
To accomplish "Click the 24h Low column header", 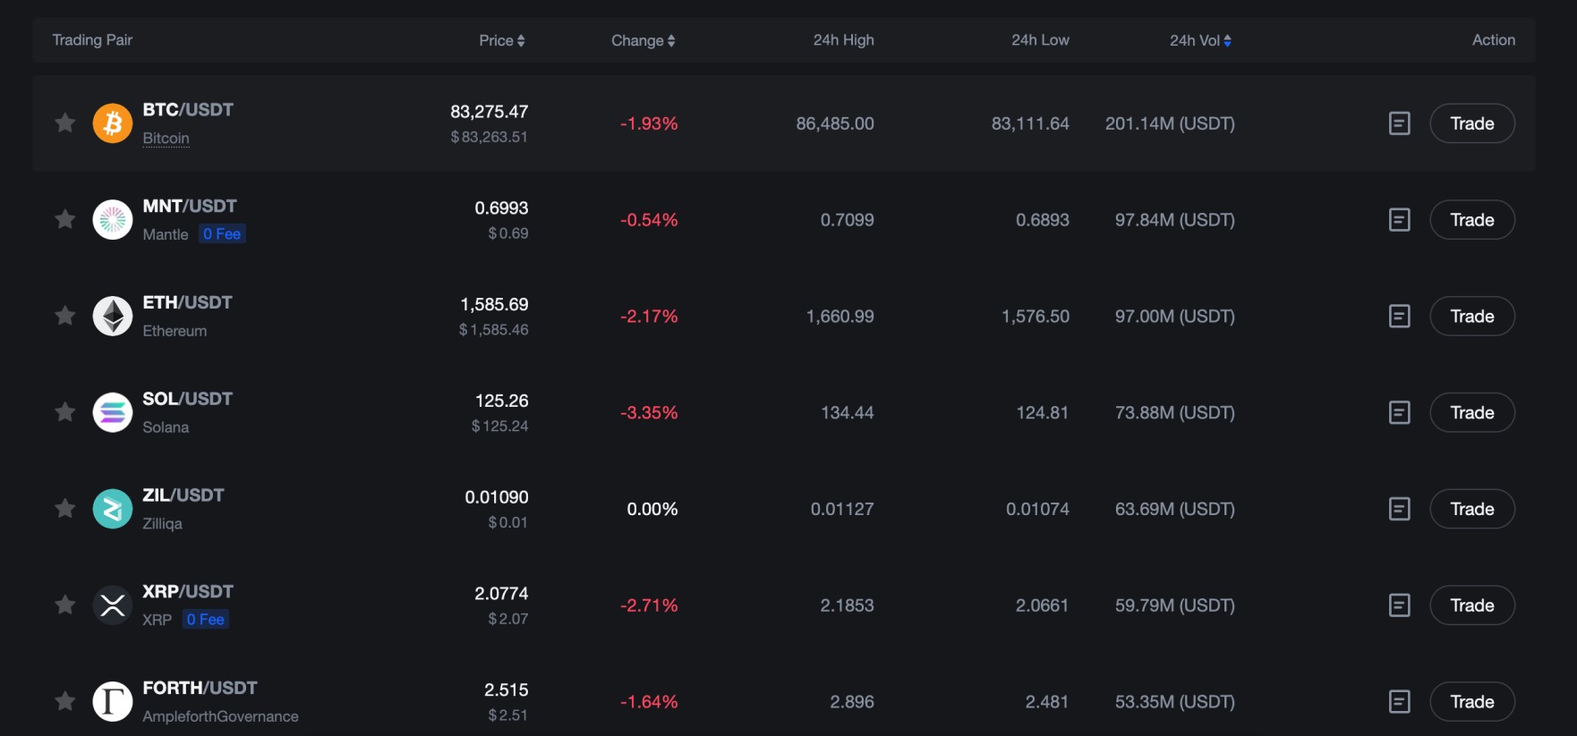I will pos(1040,40).
